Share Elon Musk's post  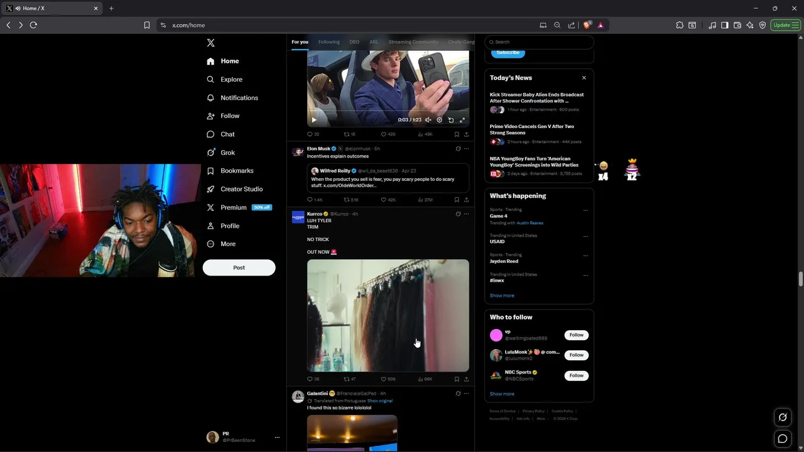pos(466,200)
